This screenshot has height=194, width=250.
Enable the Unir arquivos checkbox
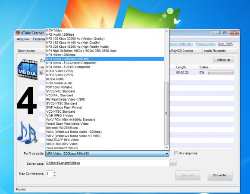click(176, 153)
